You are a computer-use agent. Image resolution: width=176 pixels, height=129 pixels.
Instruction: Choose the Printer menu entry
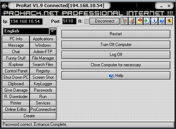(x=16, y=103)
